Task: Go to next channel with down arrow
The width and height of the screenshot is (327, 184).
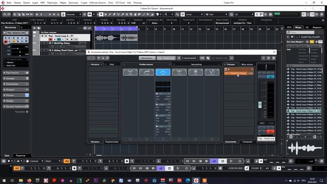Action: 103,58
